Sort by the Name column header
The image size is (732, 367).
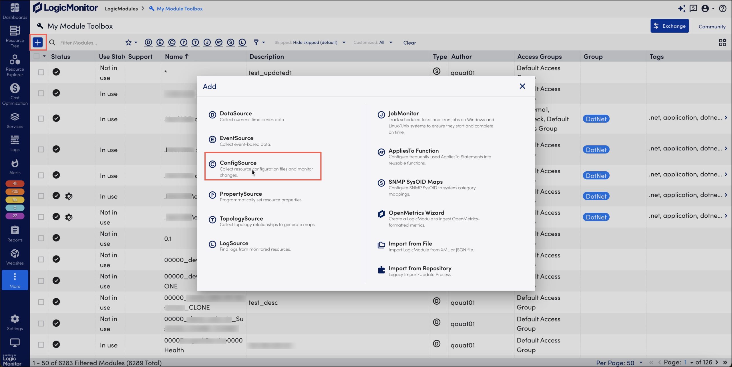(x=177, y=57)
